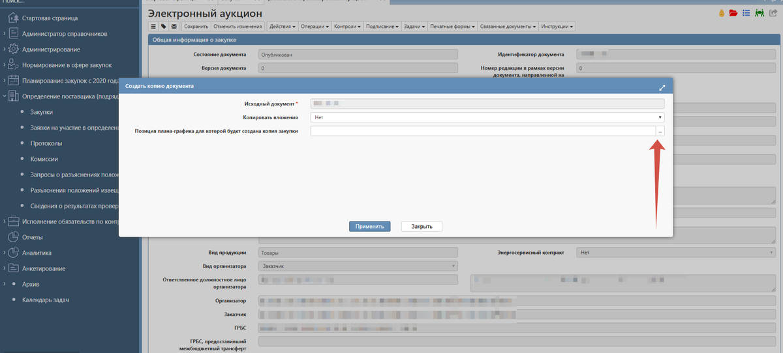Open the Подписание dropdown menu
783x353 pixels.
pos(382,27)
